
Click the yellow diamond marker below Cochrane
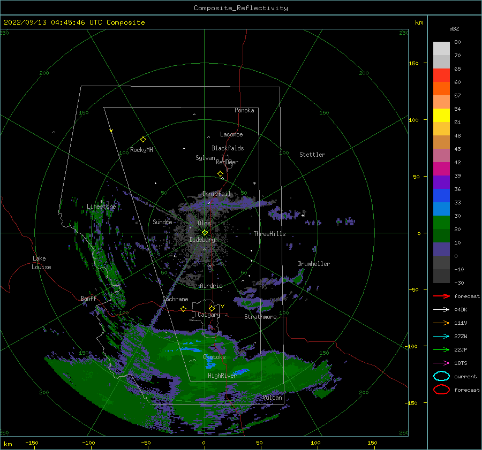pyautogui.click(x=183, y=309)
